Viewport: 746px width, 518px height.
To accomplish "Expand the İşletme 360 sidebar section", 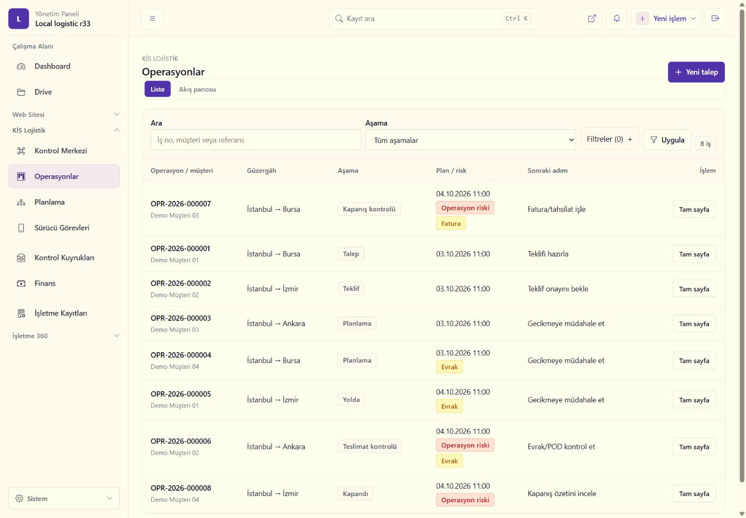I will tap(66, 336).
